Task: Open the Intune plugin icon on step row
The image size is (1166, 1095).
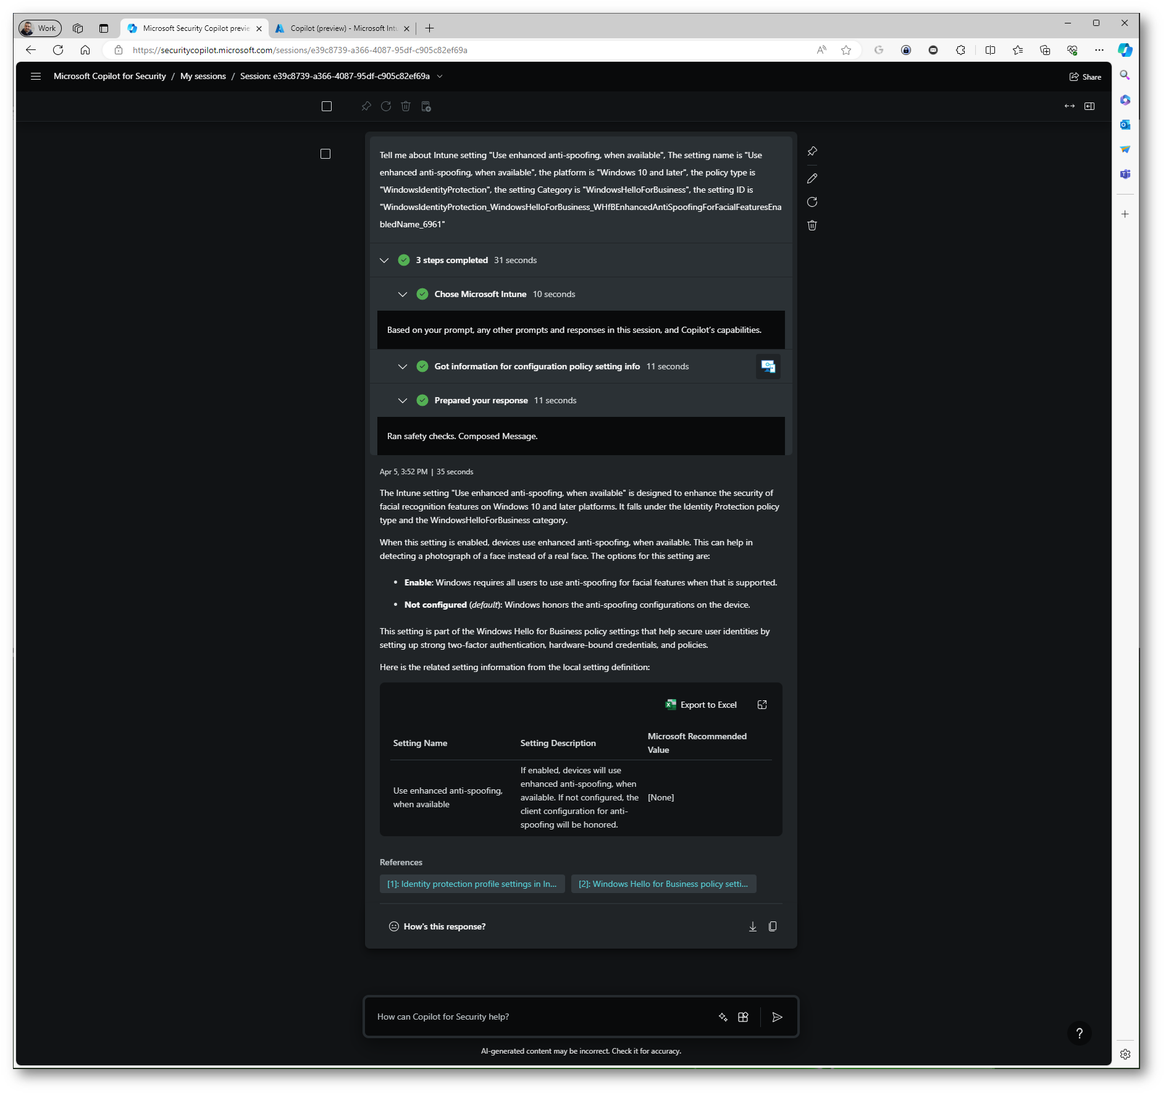Action: click(768, 366)
